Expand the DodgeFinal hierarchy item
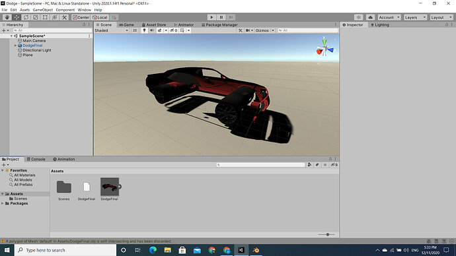The height and width of the screenshot is (256, 456). point(15,46)
